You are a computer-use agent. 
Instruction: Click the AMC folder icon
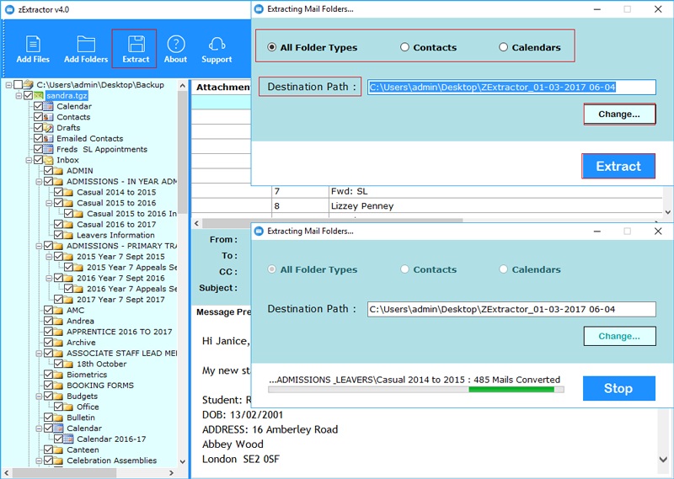click(58, 310)
